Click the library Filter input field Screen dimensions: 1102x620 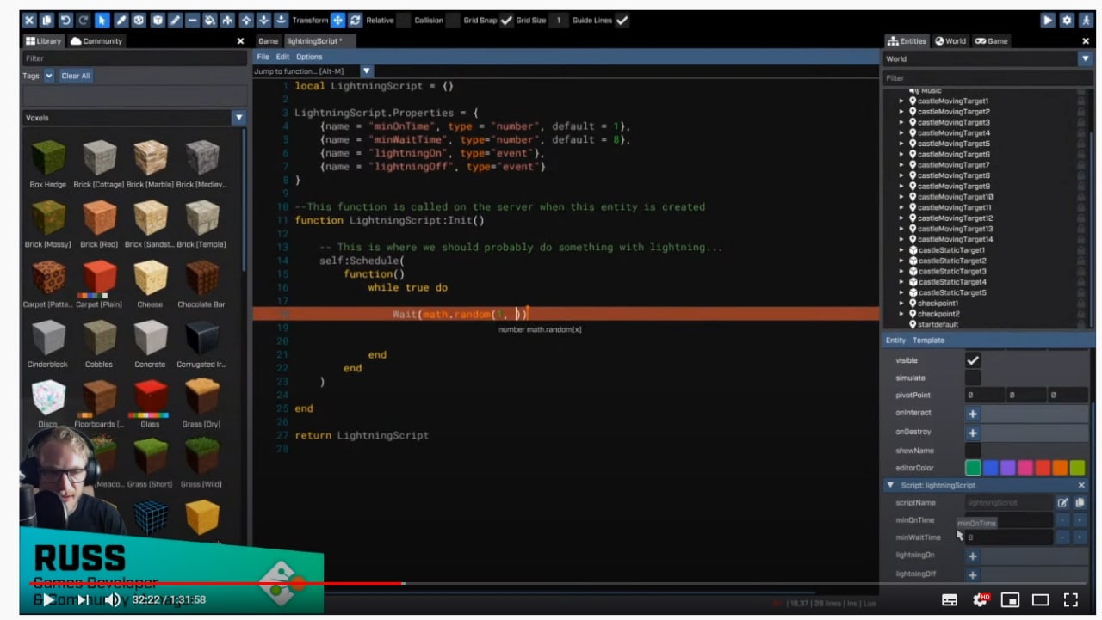click(134, 58)
